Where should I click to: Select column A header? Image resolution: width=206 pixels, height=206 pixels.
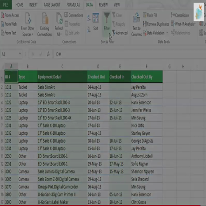click(x=12, y=66)
